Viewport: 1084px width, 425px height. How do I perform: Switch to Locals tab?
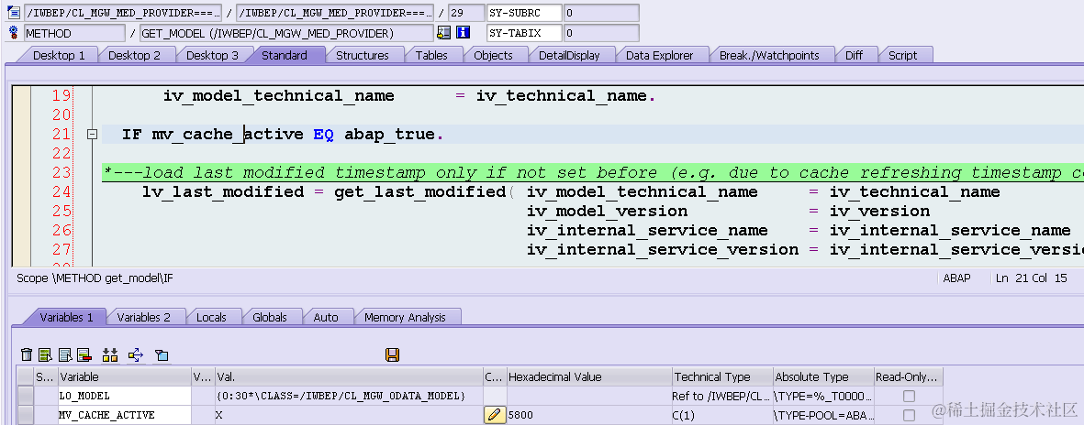point(211,317)
